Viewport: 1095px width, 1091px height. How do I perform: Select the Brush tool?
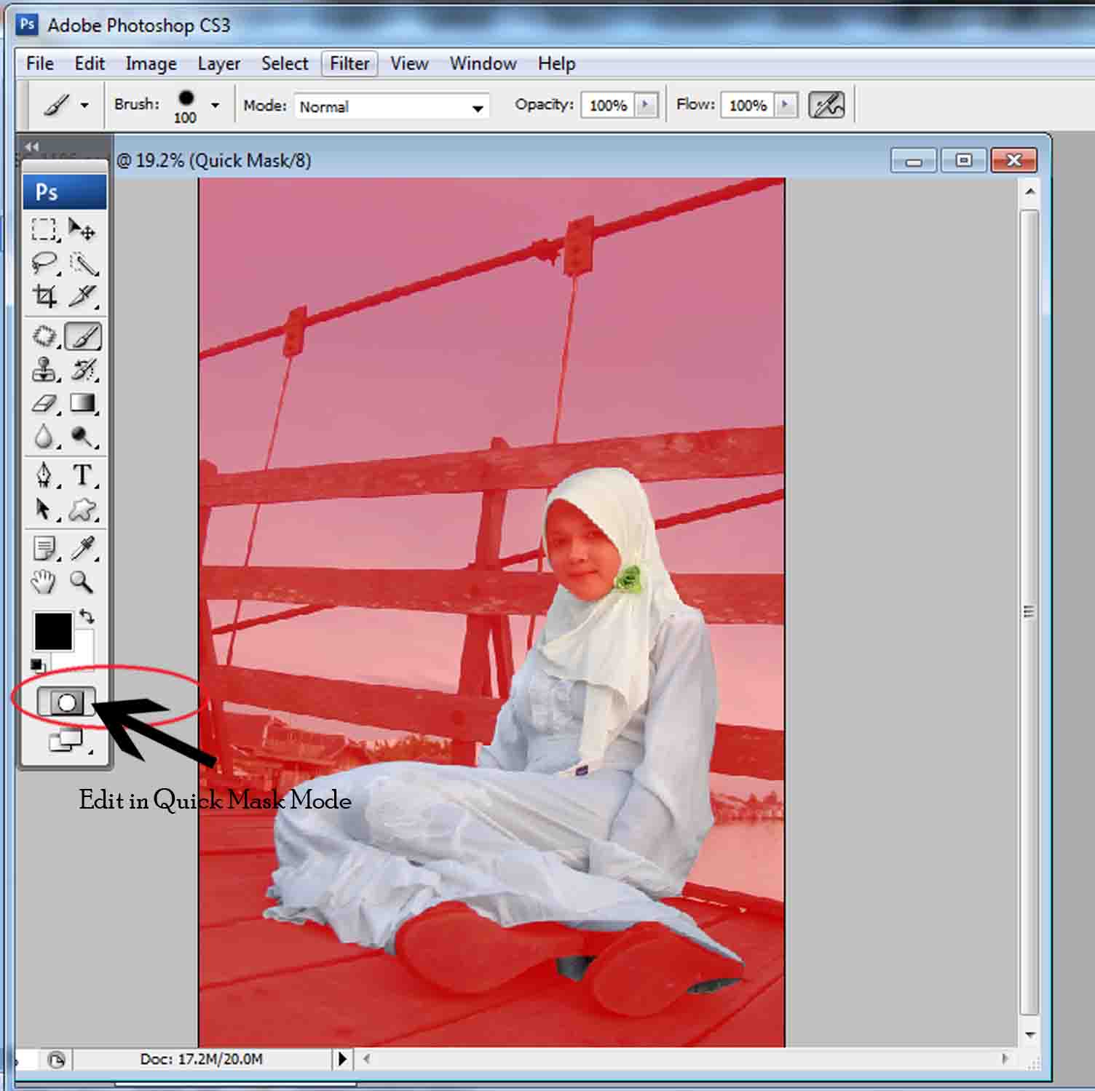[83, 336]
